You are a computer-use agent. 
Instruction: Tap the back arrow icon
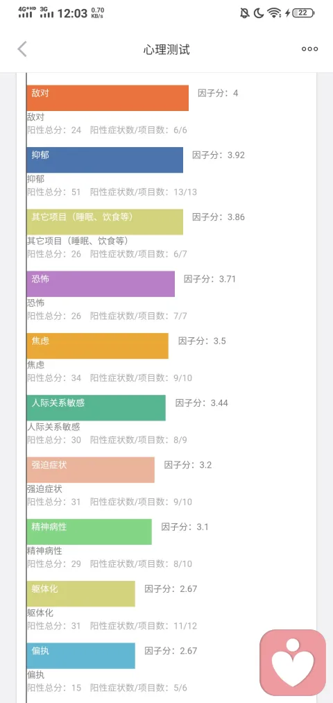click(x=22, y=49)
